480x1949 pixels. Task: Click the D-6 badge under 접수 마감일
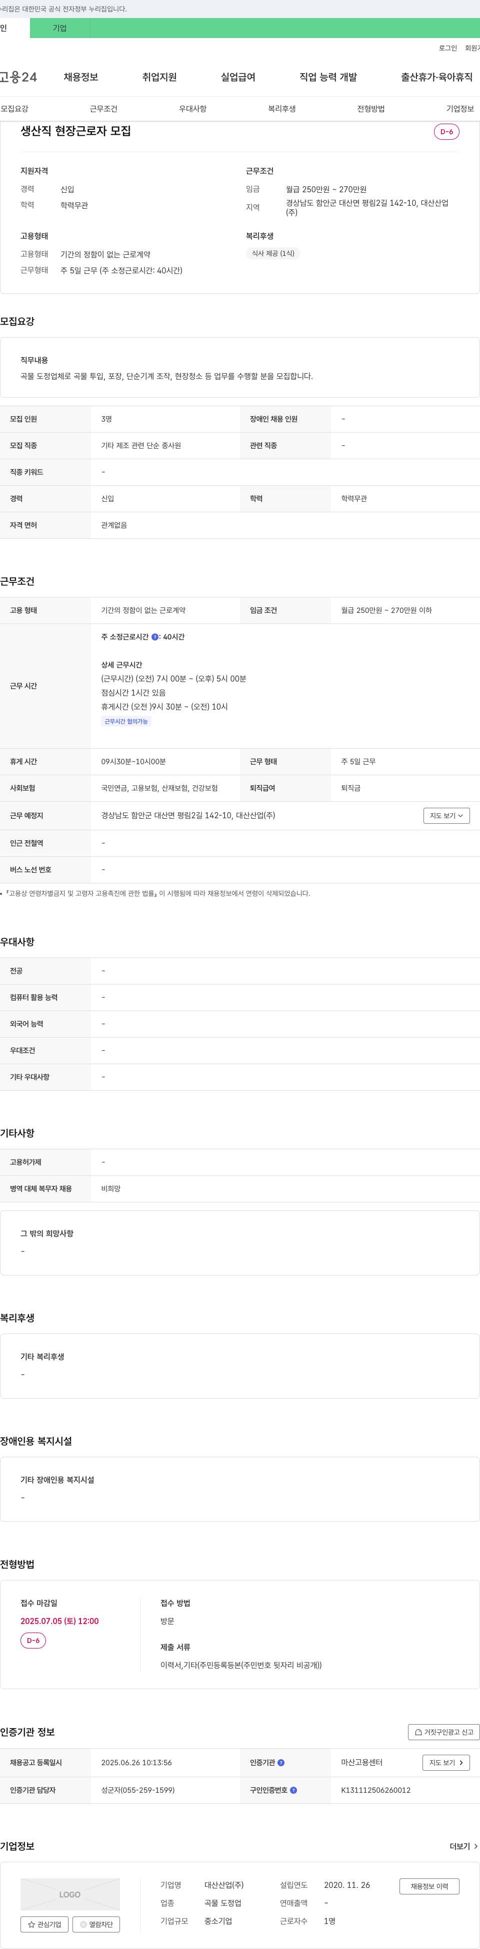click(x=33, y=1641)
